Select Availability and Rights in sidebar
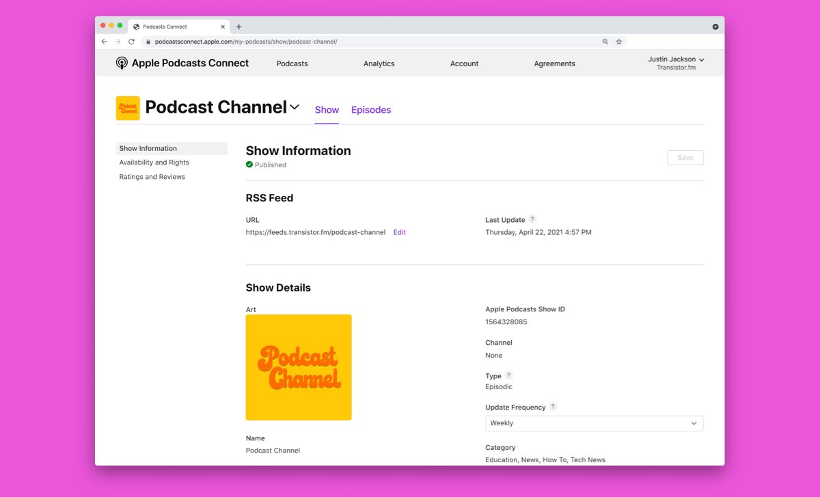Image resolution: width=820 pixels, height=497 pixels. pos(154,162)
